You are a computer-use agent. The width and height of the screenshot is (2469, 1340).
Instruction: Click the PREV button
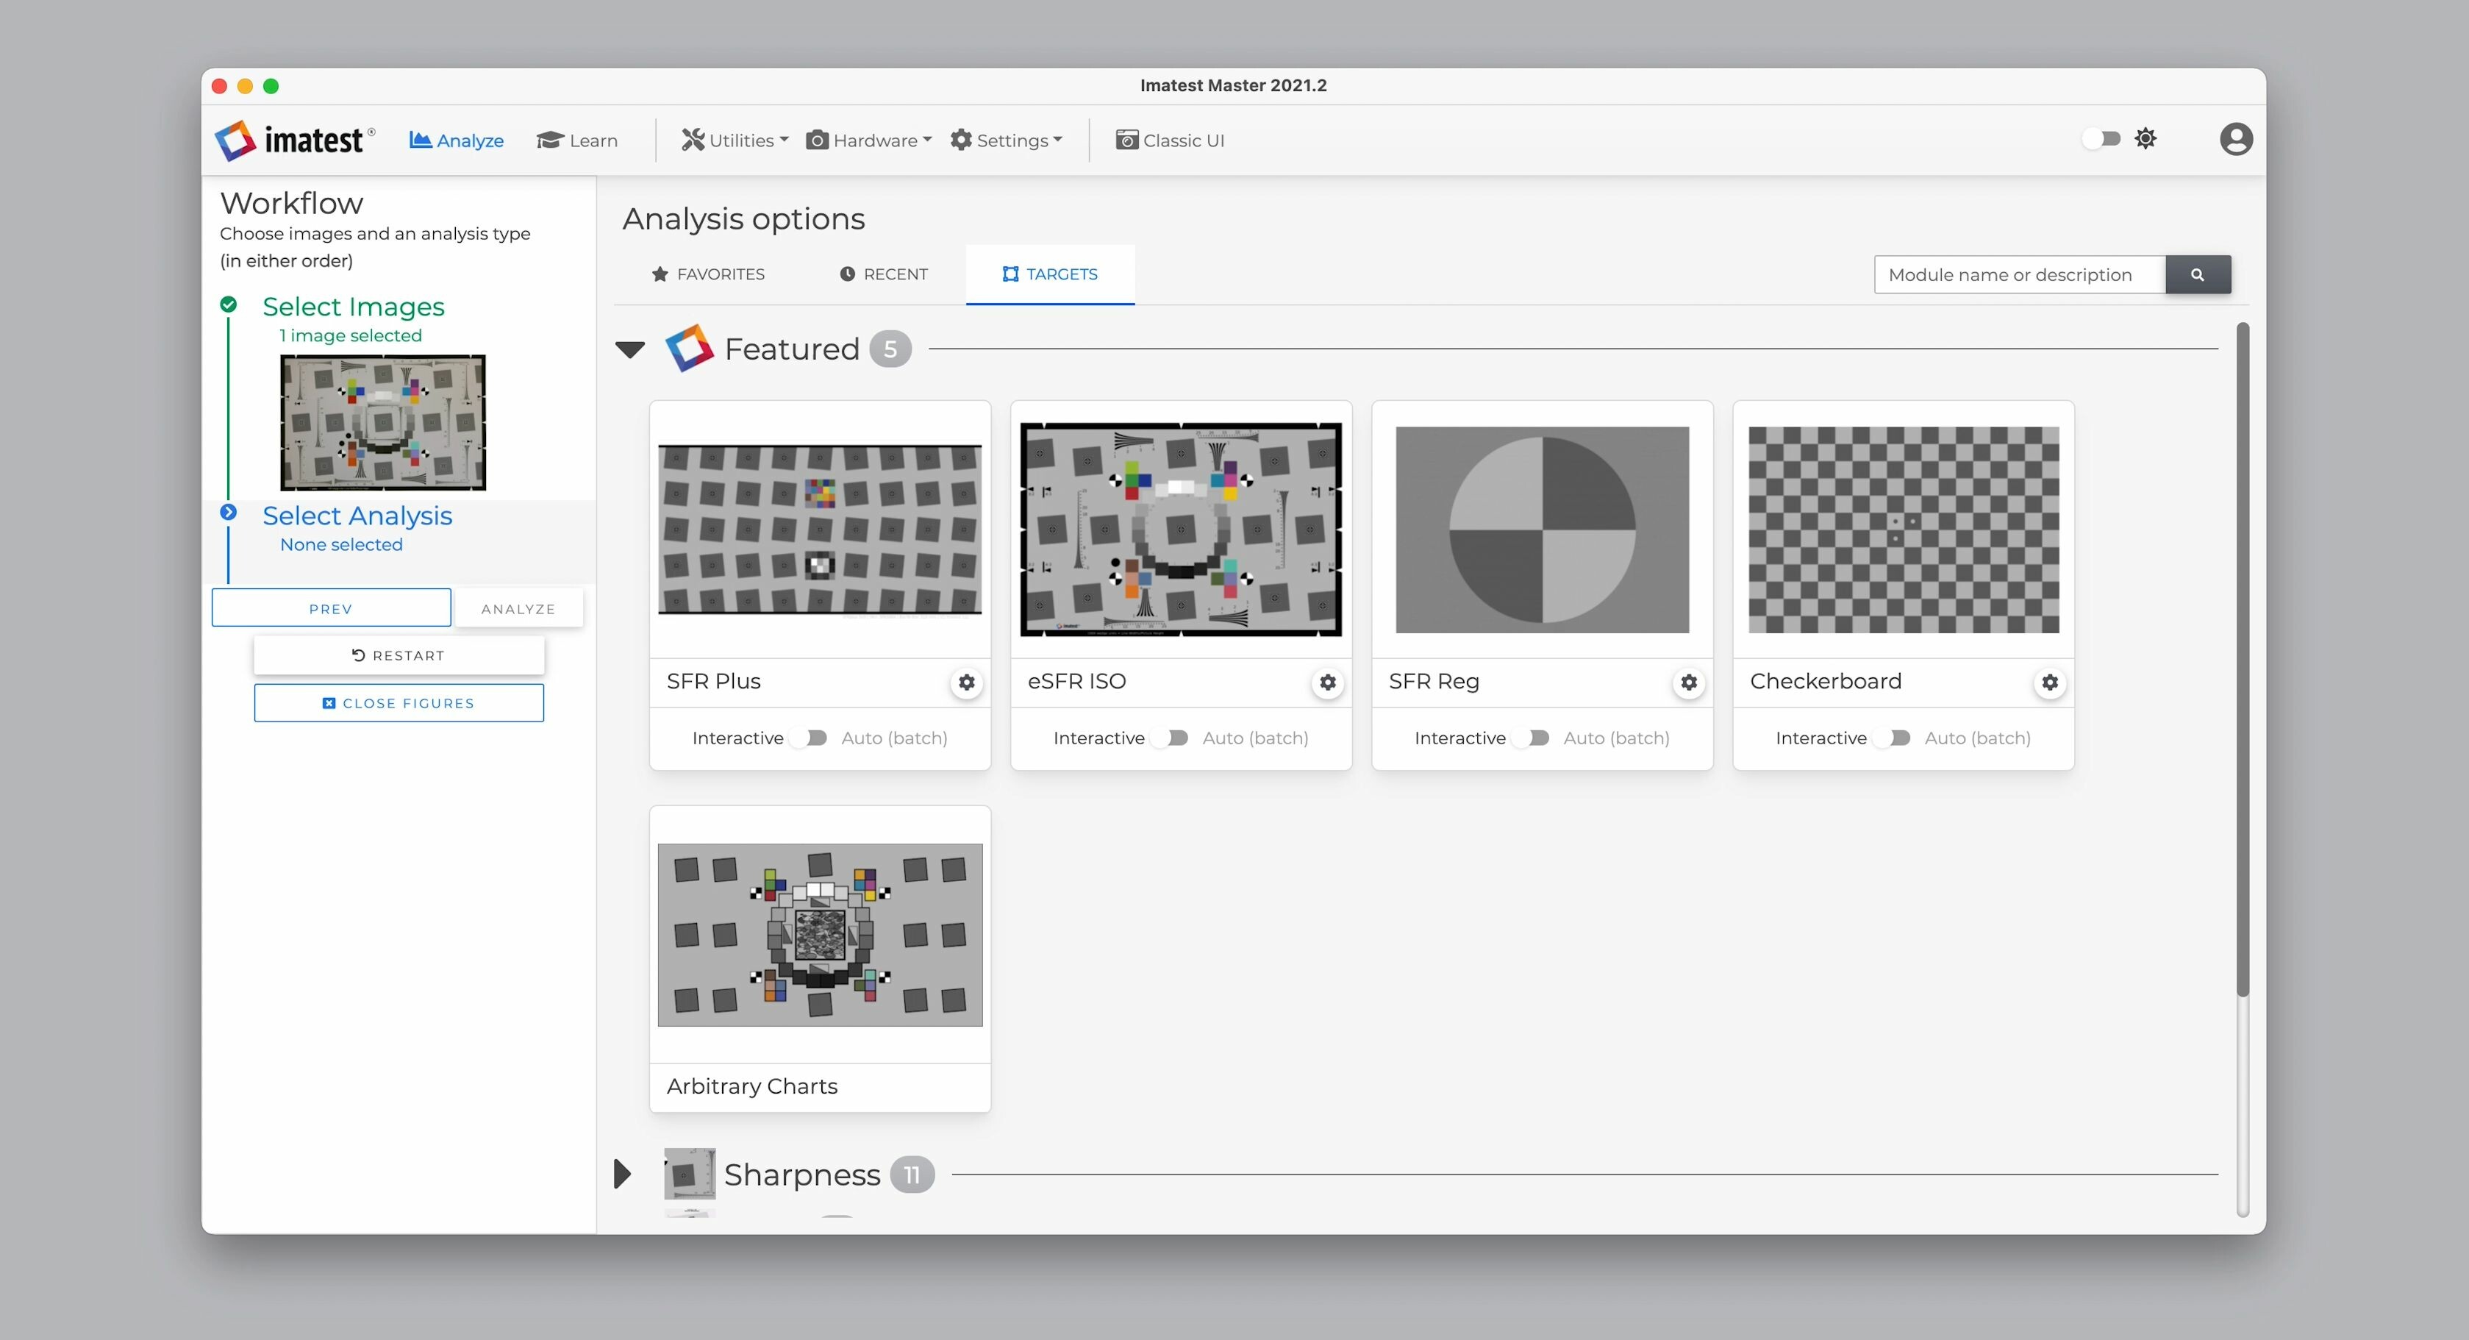click(326, 607)
